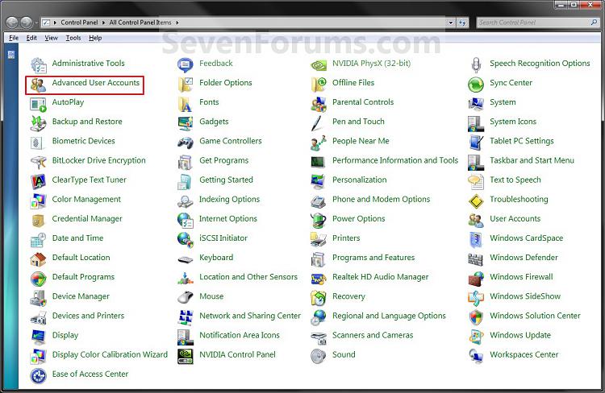
Task: Click the Troubleshooting icon
Action: coord(476,201)
